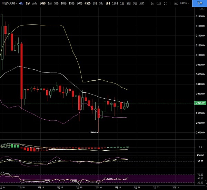
Task: Select the 8时 timeframe
Action: (x=108, y=3)
